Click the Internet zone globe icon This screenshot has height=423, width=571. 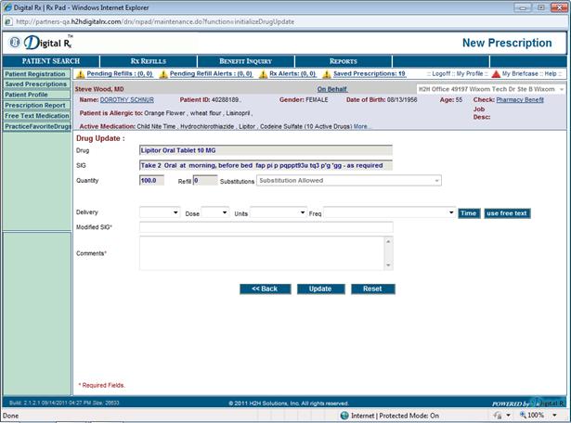coord(344,416)
